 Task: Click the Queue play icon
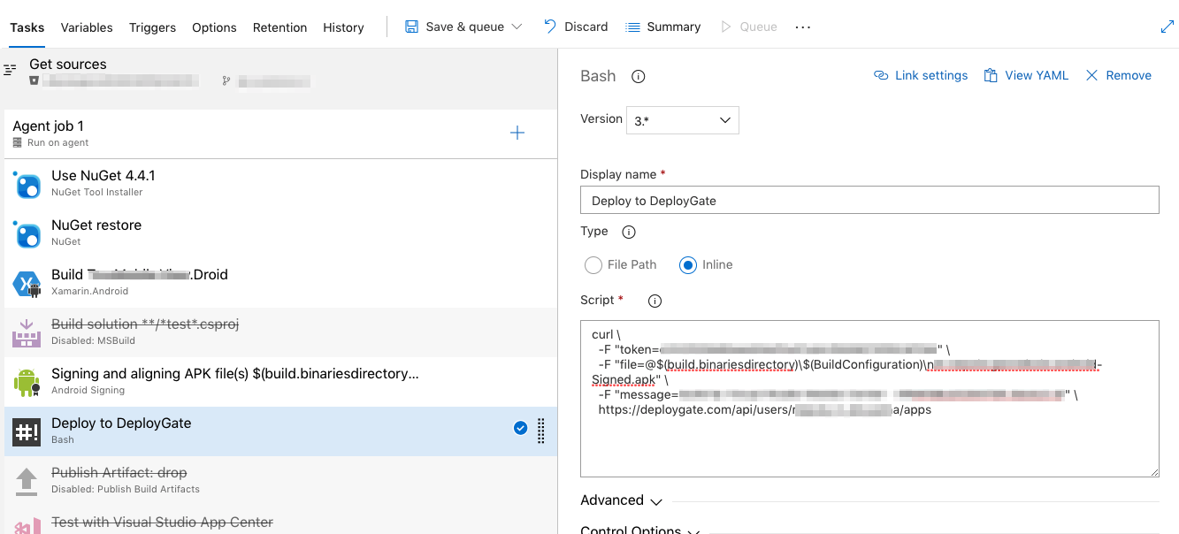click(726, 27)
